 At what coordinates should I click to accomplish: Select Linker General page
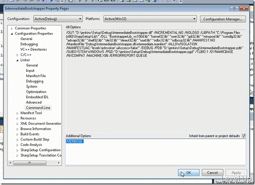coord(32,66)
